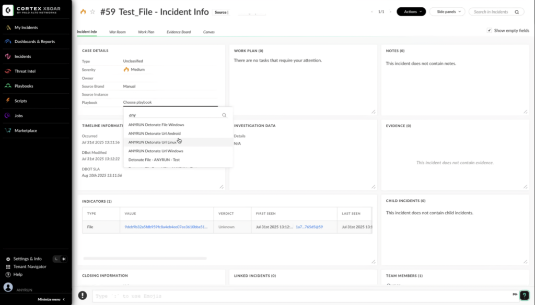Open Playbooks from the sidebar
535x305 pixels.
tap(24, 86)
